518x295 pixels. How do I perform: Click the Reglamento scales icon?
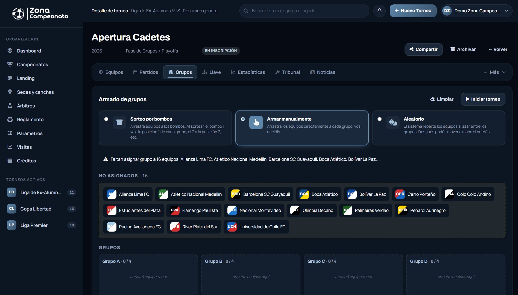(x=10, y=119)
